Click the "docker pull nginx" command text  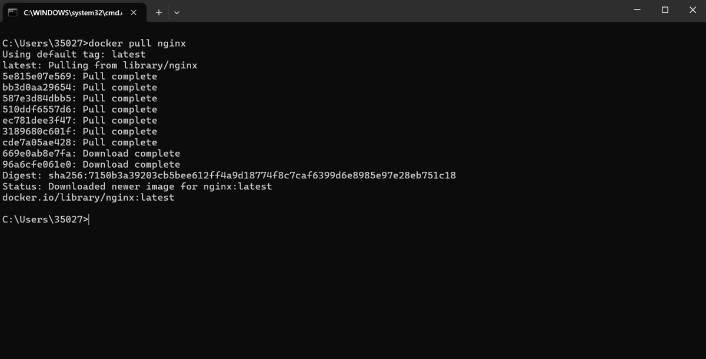137,44
